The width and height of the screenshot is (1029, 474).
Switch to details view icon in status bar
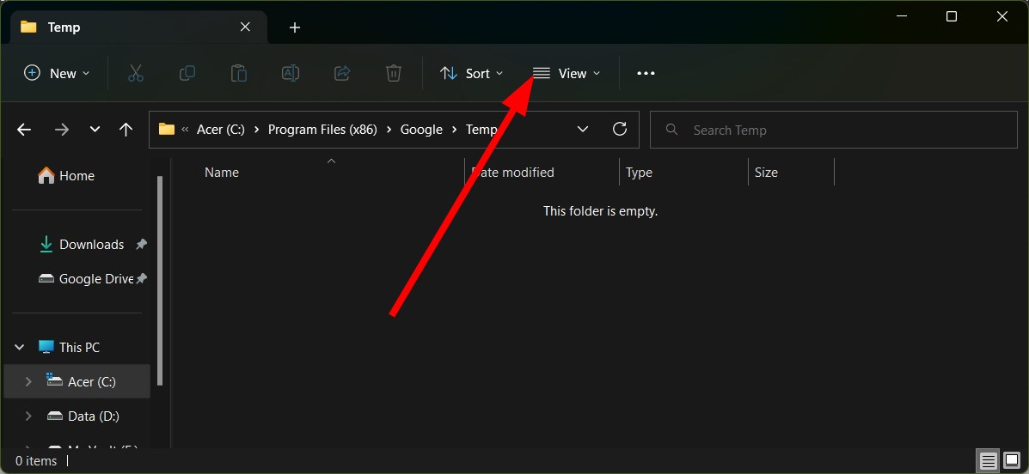pos(989,461)
